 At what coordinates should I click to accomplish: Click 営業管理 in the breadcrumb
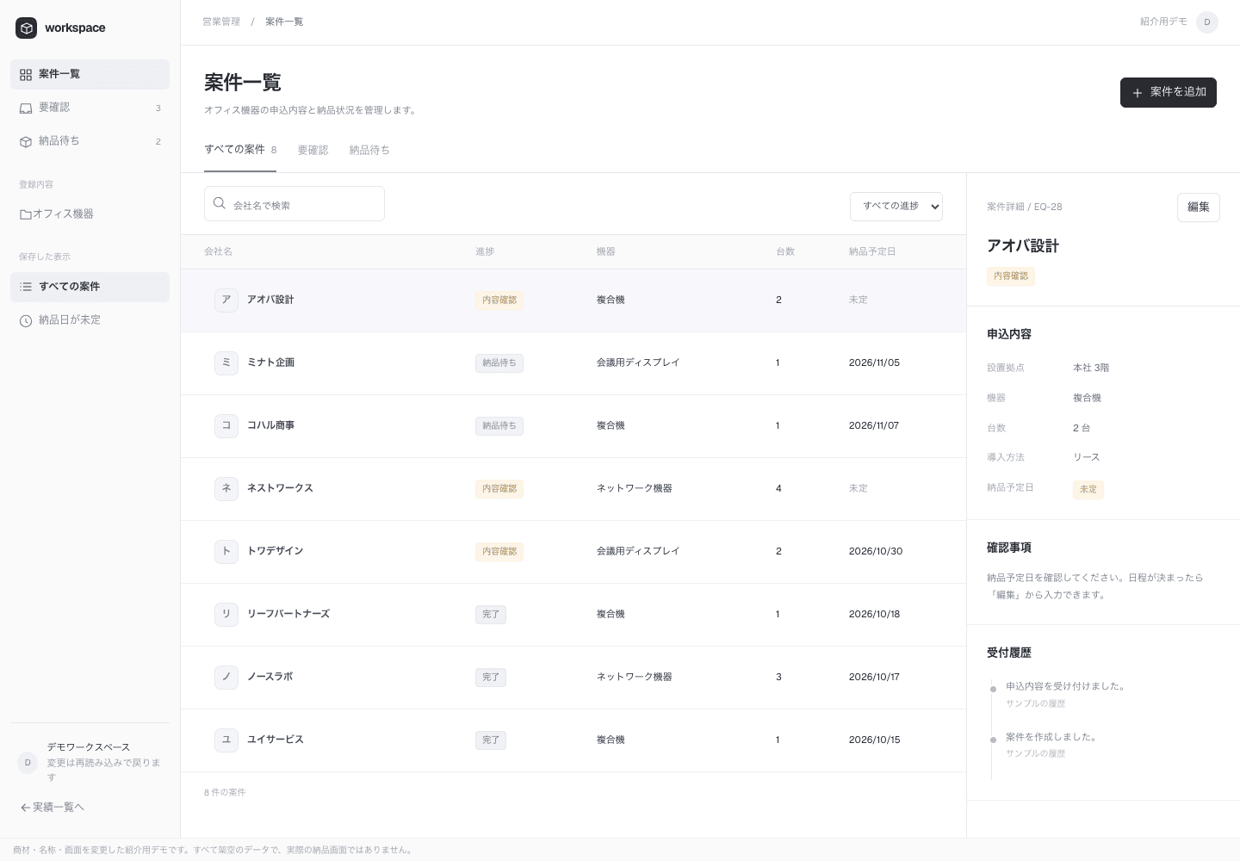[221, 22]
